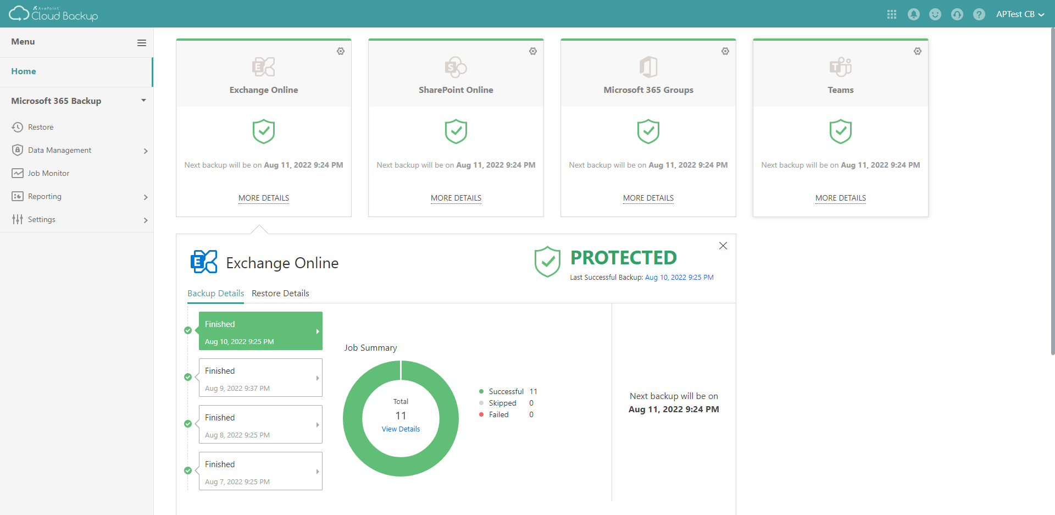Open settings gear on Exchange Online card
The image size is (1055, 515).
pyautogui.click(x=341, y=51)
